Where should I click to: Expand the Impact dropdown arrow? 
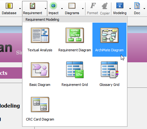pyautogui.click(x=62, y=8)
